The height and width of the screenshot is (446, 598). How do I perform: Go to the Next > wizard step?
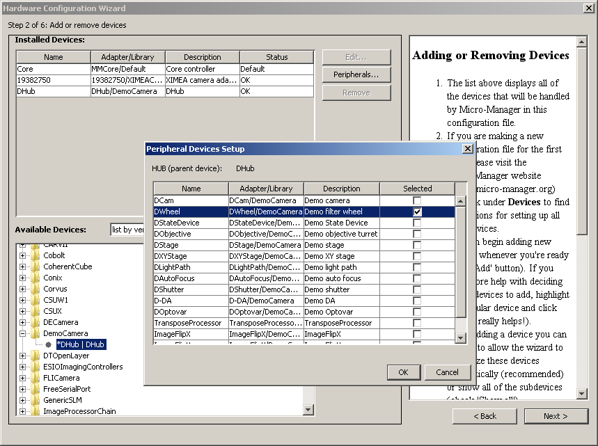(x=556, y=416)
